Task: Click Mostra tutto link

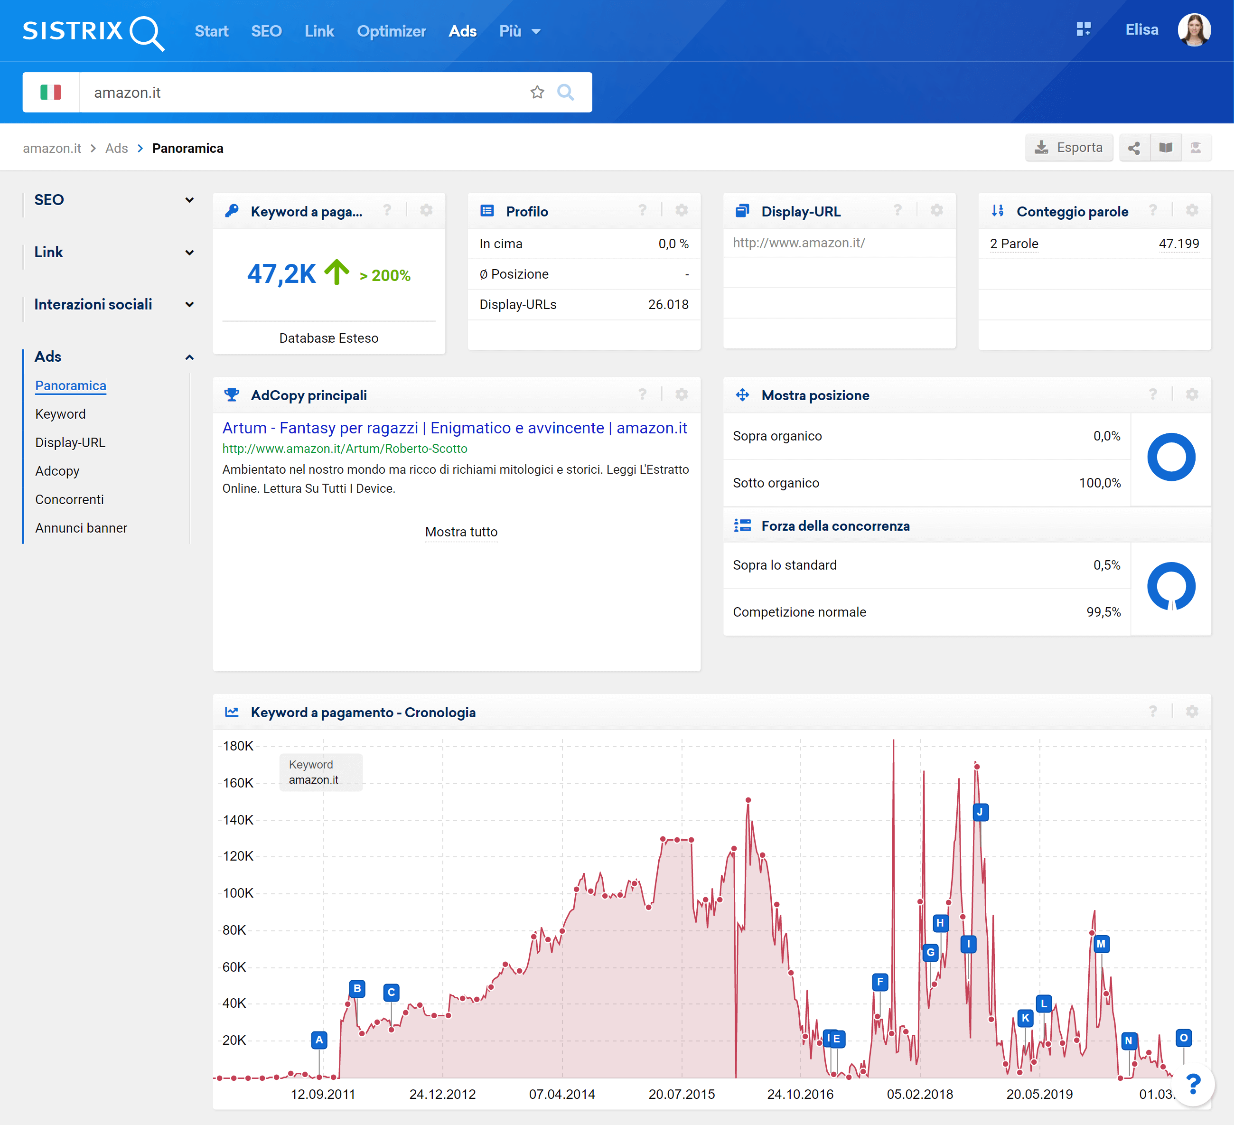Action: (x=461, y=532)
